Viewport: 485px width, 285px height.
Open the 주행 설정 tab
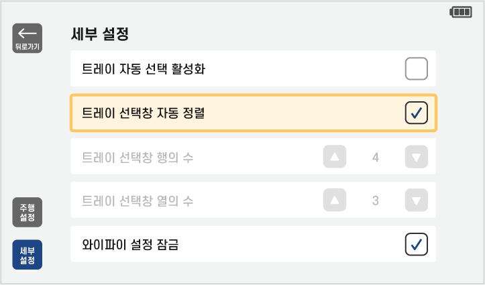28,212
